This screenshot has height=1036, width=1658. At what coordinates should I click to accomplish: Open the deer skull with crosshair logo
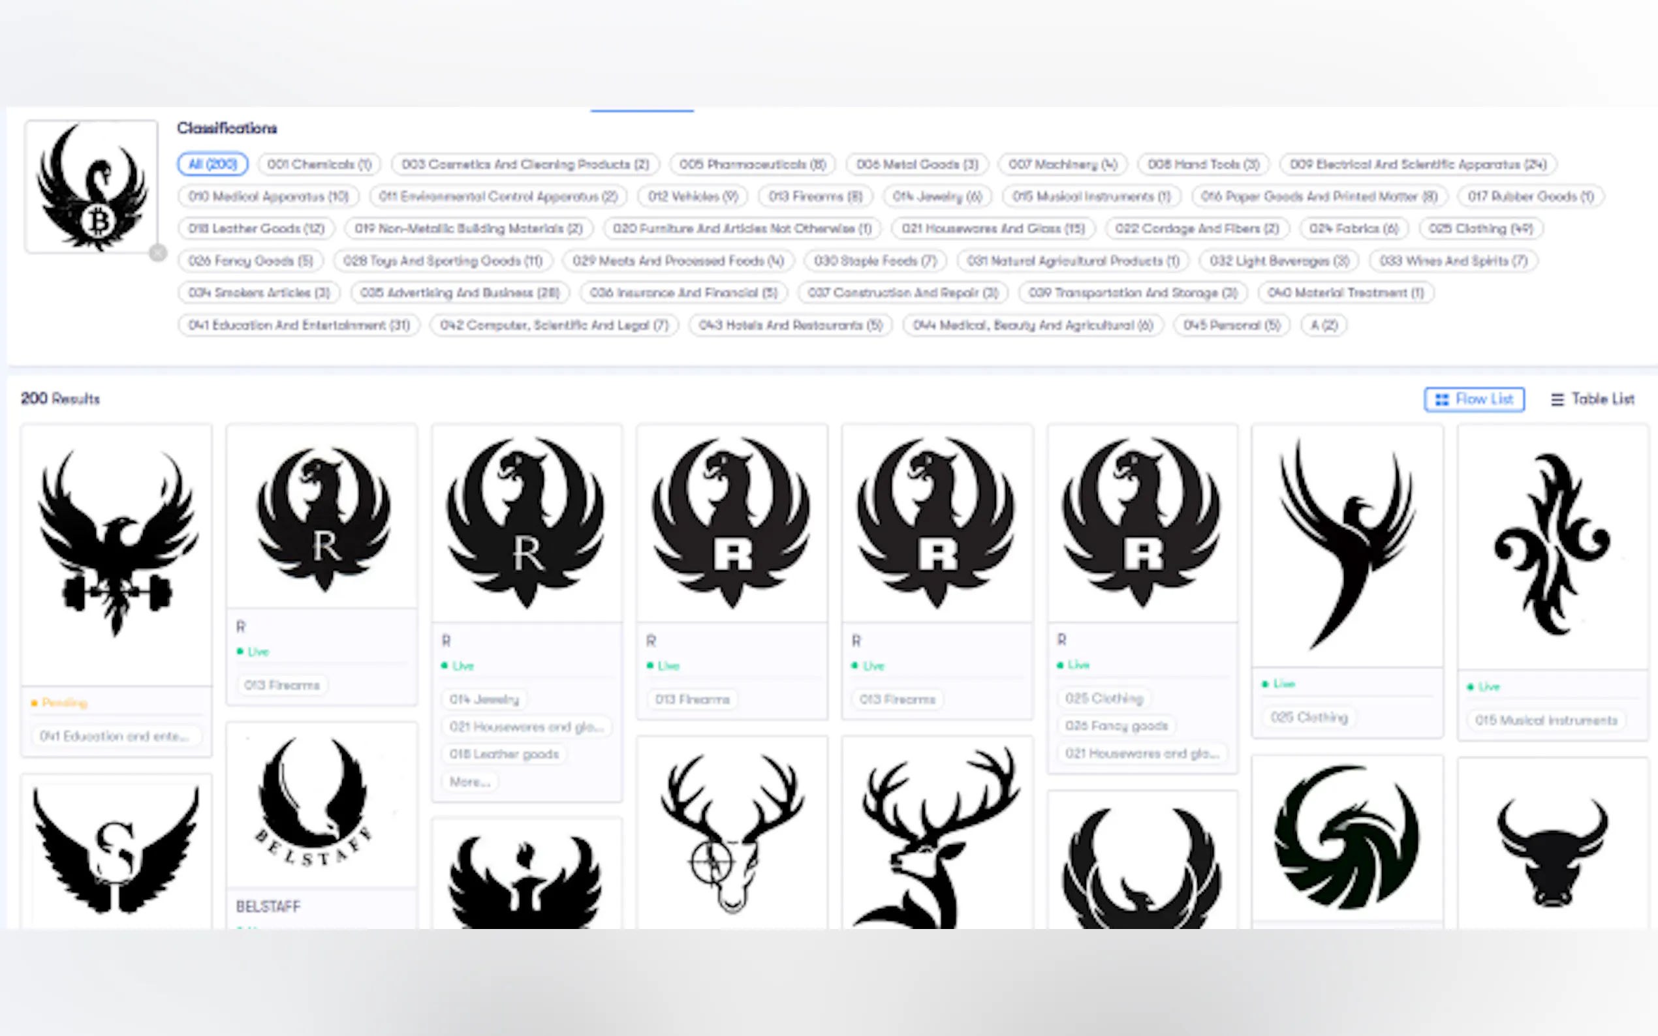point(731,832)
